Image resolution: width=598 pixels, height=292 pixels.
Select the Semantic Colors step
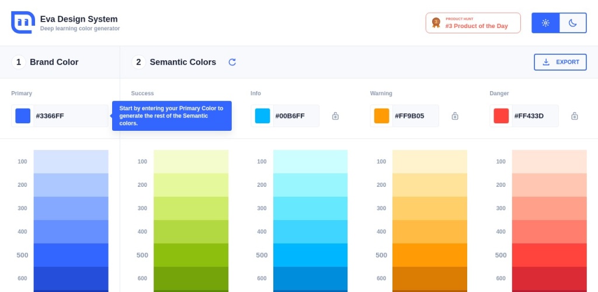[x=182, y=62]
